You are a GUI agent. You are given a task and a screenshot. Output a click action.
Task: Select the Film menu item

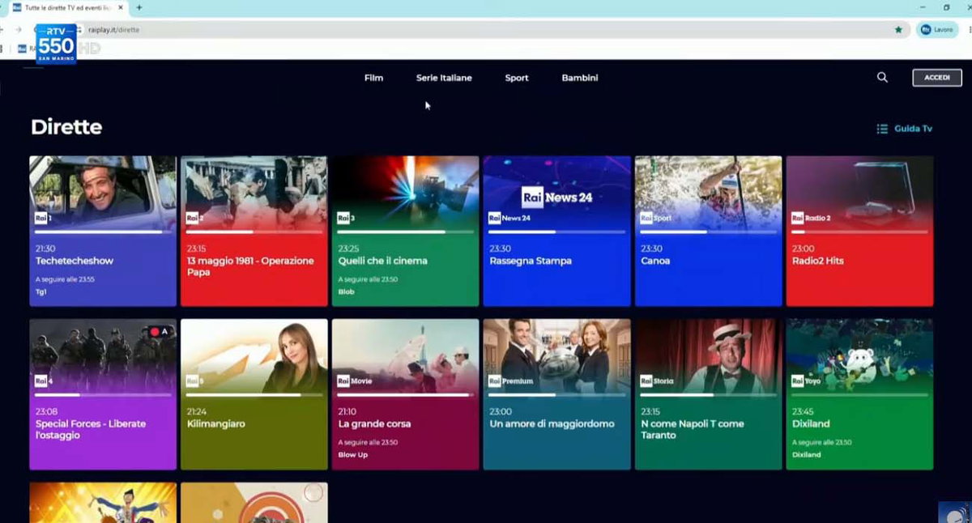point(373,78)
